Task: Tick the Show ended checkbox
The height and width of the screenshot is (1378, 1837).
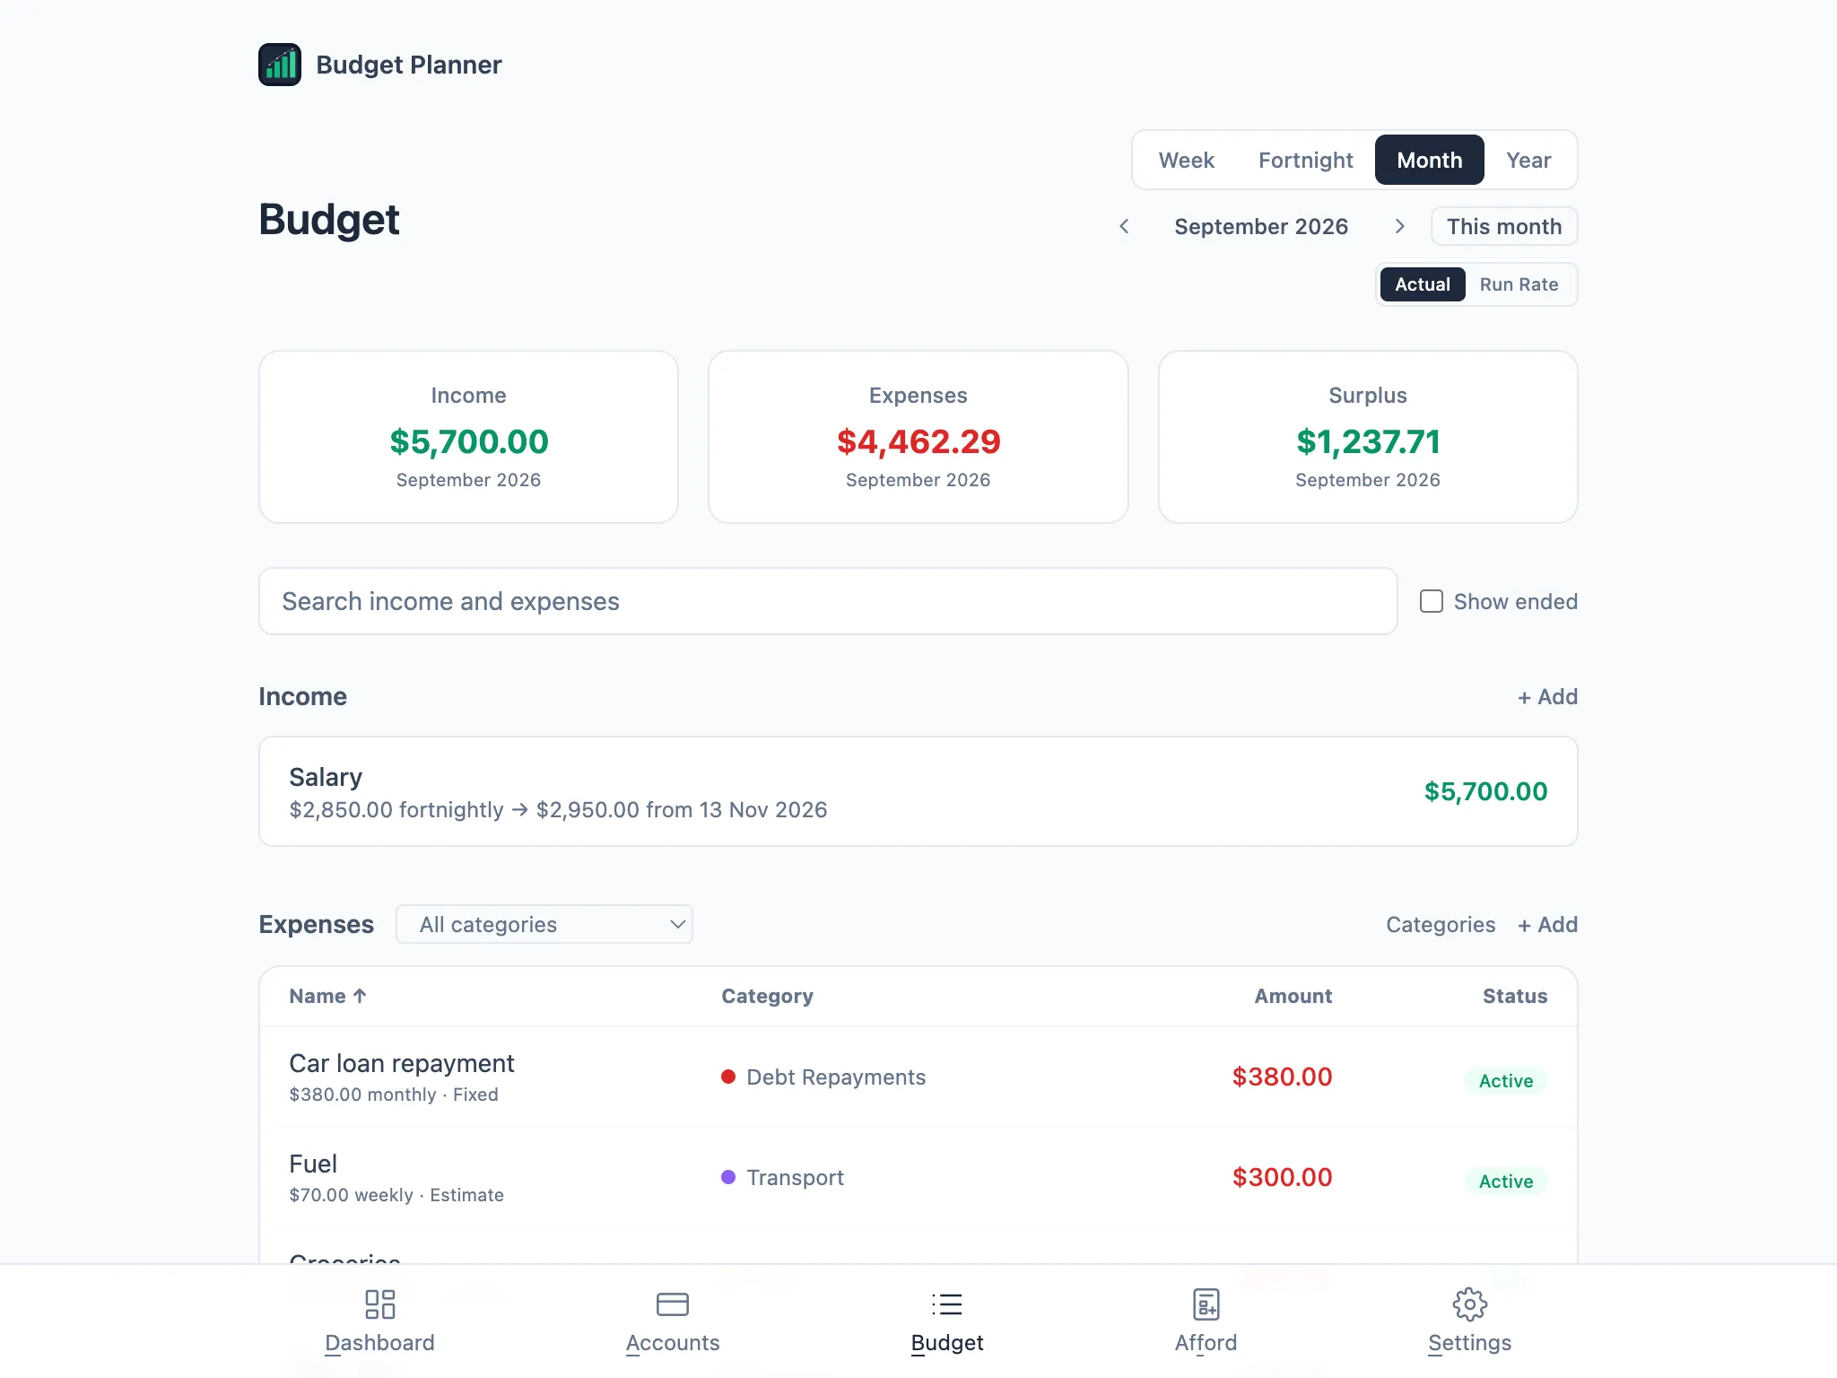Action: pyautogui.click(x=1432, y=601)
